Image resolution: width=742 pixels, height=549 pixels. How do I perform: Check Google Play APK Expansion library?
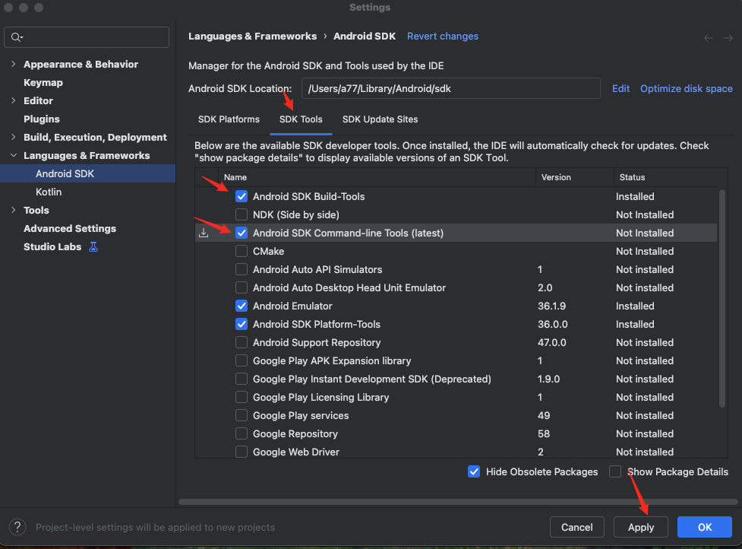pos(242,360)
